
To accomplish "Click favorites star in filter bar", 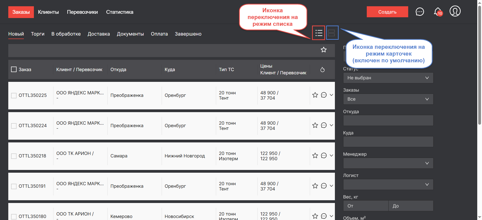I will [x=324, y=50].
